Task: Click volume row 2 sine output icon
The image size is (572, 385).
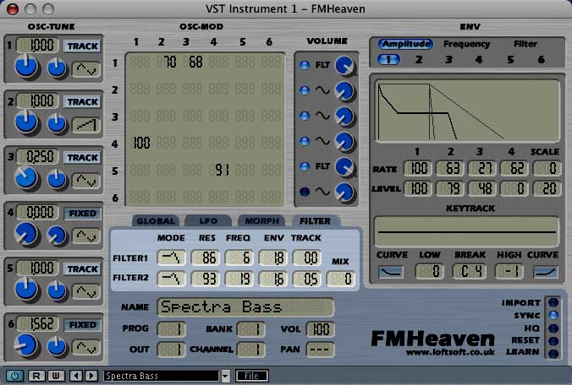Action: [x=322, y=90]
